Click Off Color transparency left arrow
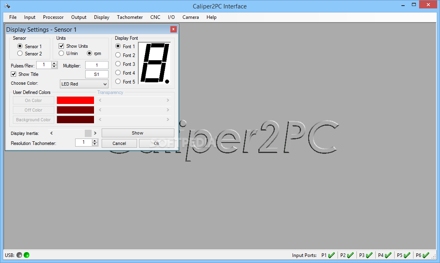This screenshot has width=440, height=263. [100, 110]
